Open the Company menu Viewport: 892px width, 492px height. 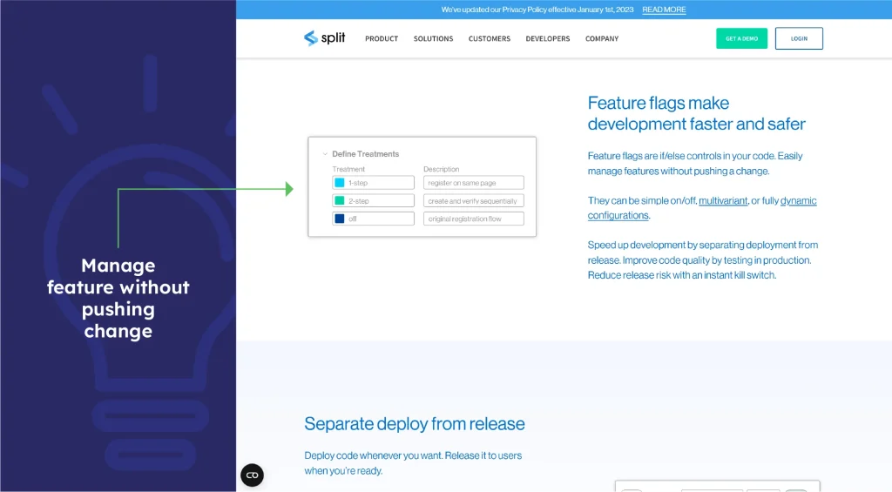coord(602,39)
